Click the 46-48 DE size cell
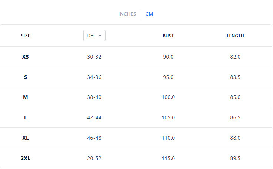Screen dimensions: 273x169 [x=94, y=138]
